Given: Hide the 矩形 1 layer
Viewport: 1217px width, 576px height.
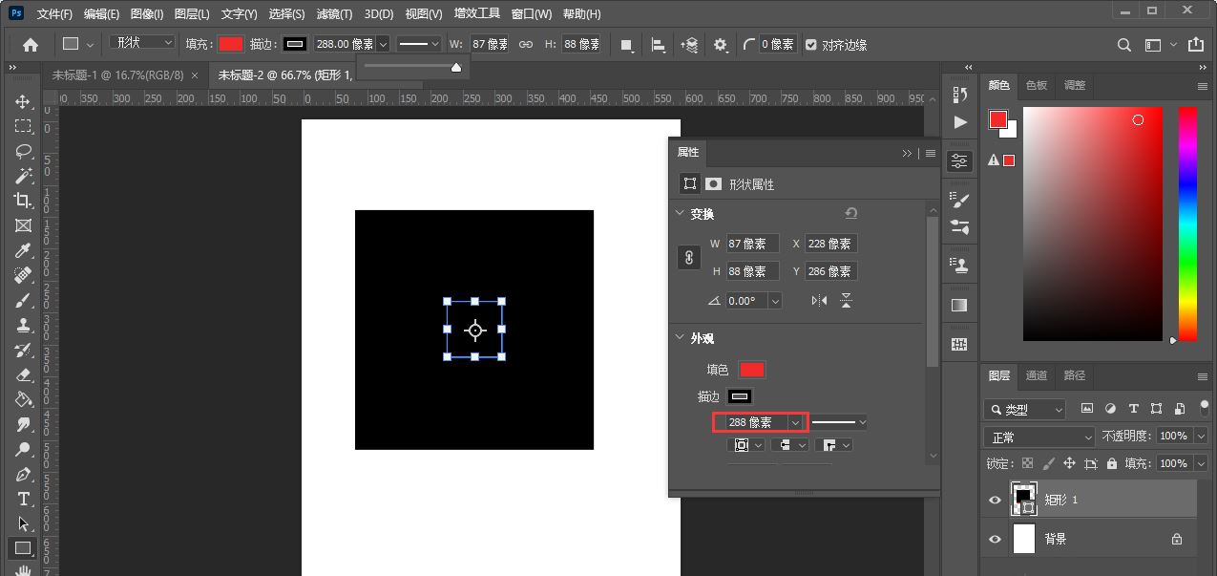Looking at the screenshot, I should click(x=996, y=500).
